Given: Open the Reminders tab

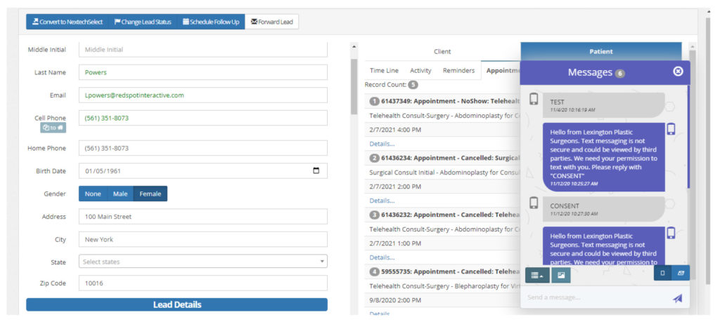Looking at the screenshot, I should coord(458,70).
